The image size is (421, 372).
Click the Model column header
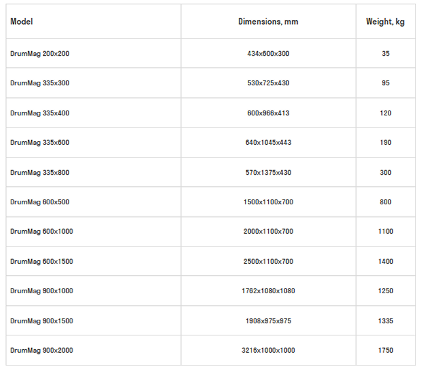(22, 22)
